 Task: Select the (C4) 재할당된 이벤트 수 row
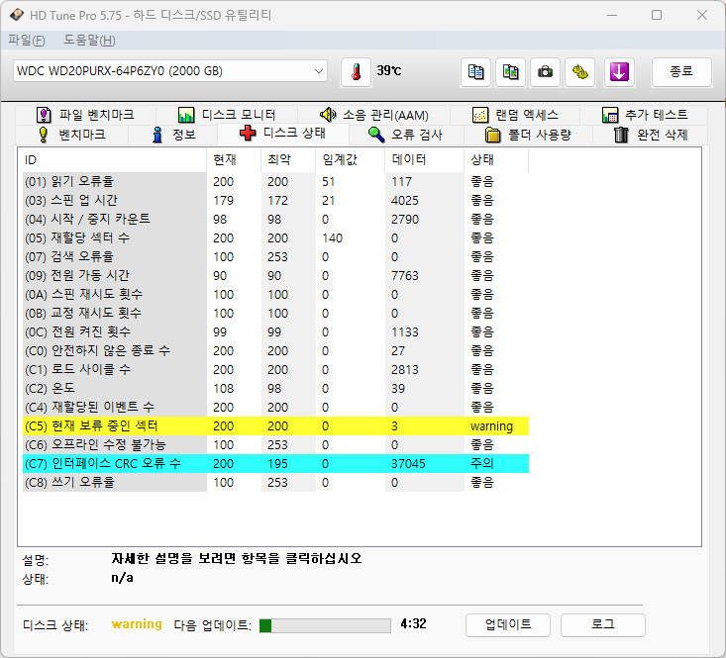point(275,407)
